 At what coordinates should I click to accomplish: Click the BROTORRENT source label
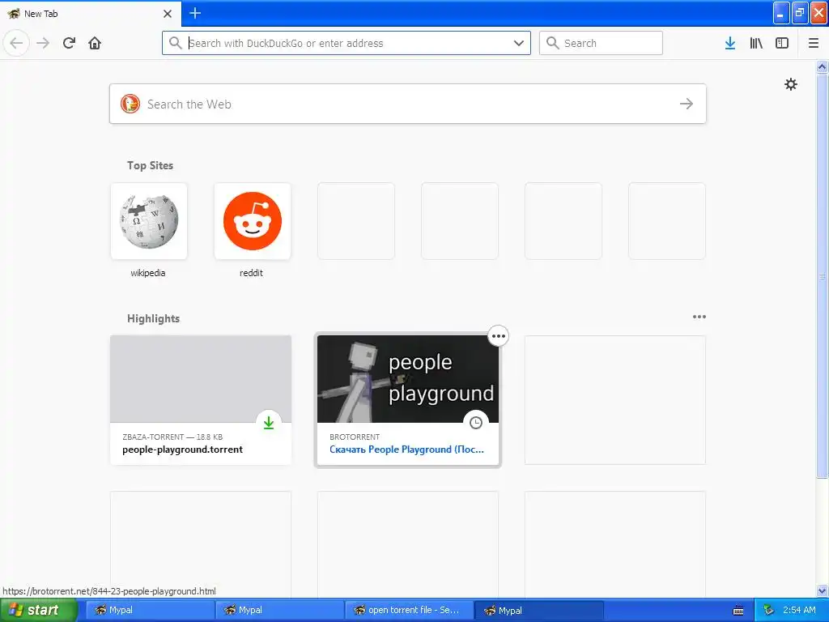point(355,437)
